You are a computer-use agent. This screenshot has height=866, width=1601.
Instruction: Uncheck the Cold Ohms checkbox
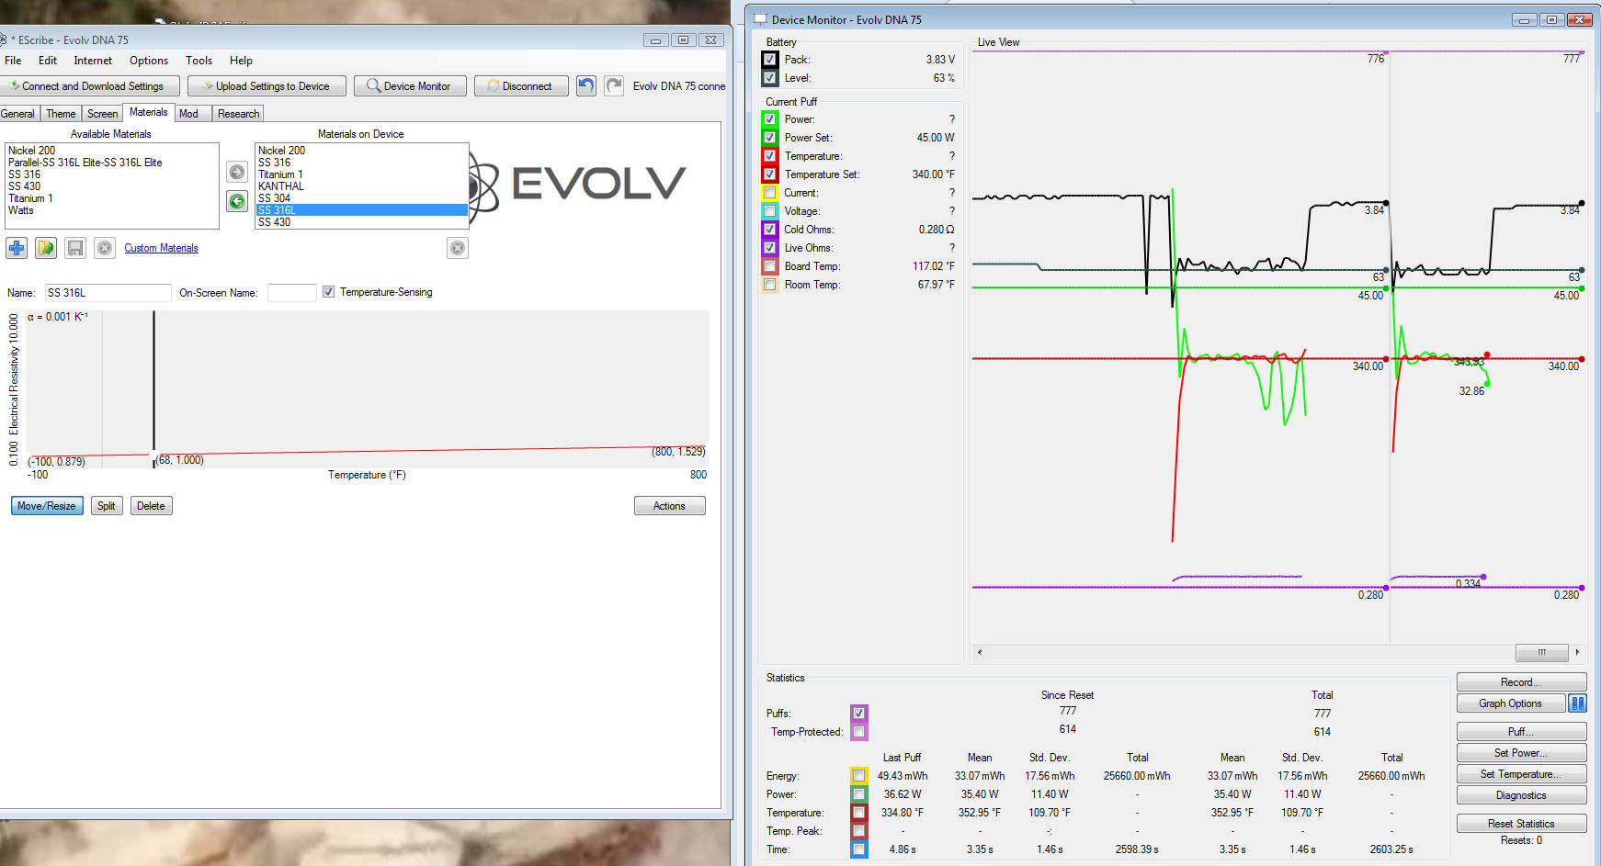coord(770,230)
